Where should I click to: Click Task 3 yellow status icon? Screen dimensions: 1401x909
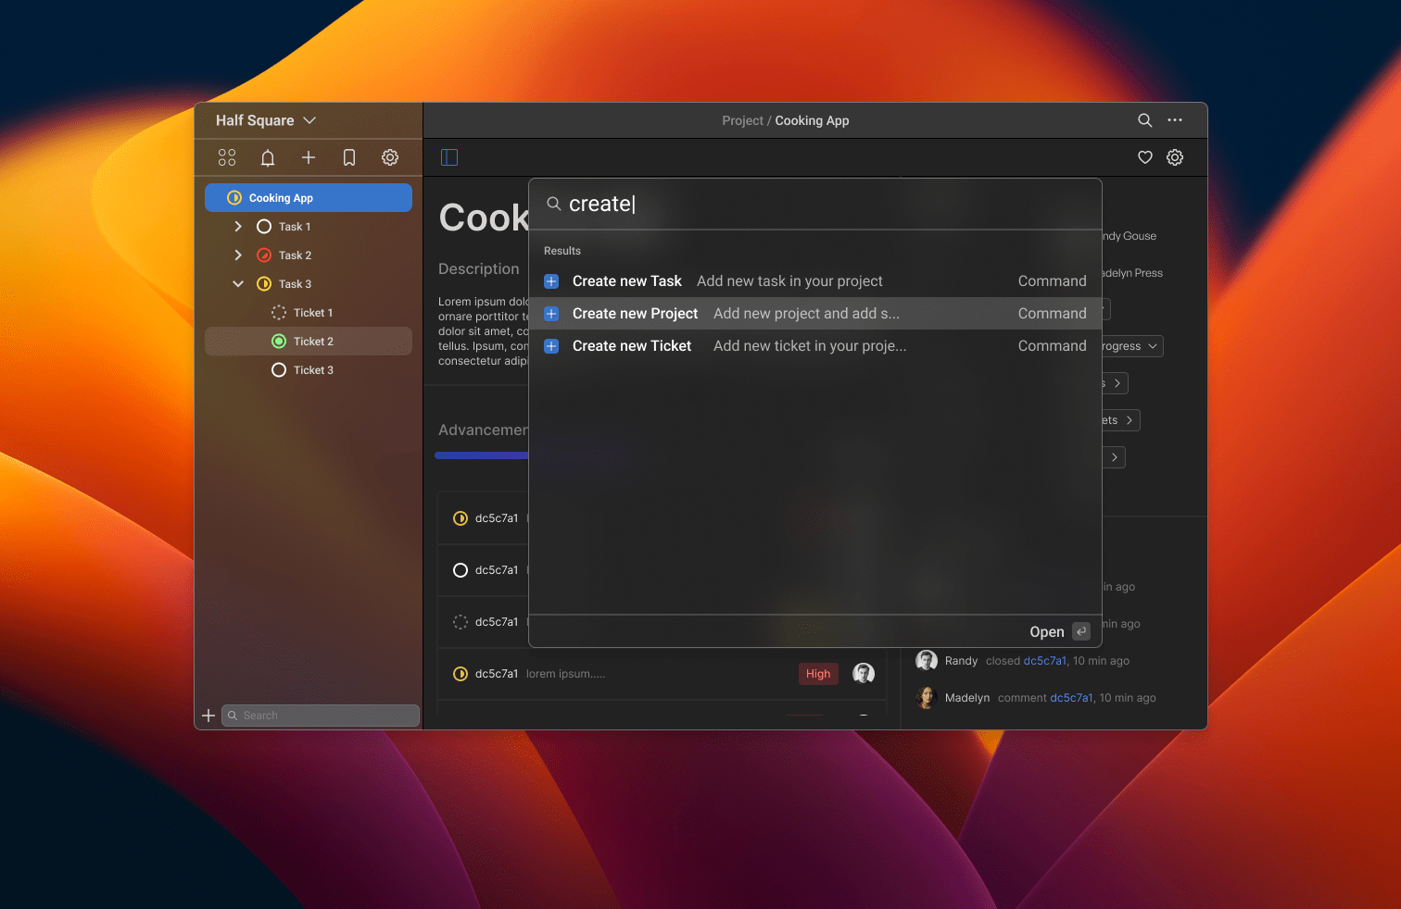pos(264,284)
